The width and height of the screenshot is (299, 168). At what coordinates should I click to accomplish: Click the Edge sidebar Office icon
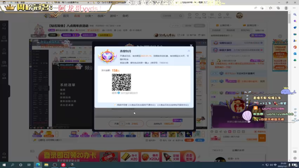click(x=295, y=47)
